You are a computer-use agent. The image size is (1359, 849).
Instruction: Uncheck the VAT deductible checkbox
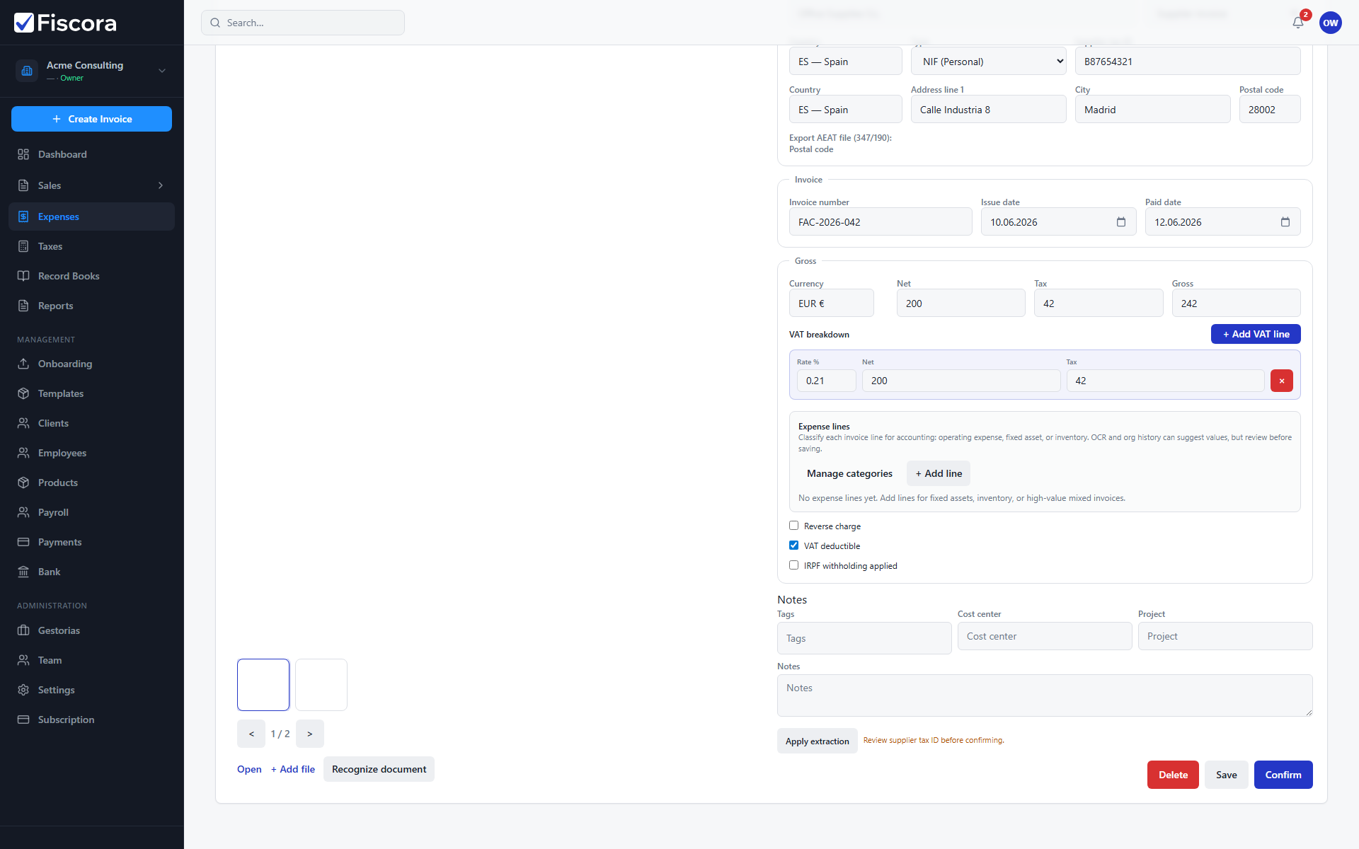[x=794, y=545]
